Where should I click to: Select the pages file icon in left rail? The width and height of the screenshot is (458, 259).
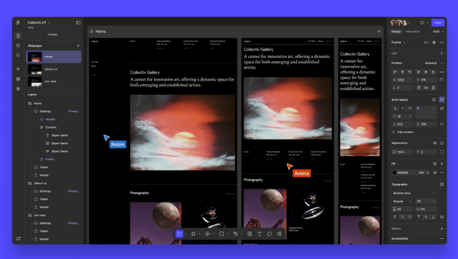[18, 36]
